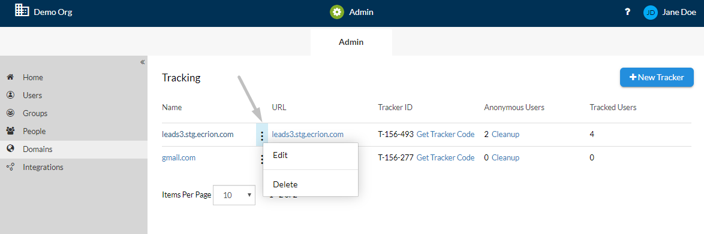The width and height of the screenshot is (704, 234).
Task: Click Cleanup for gmail.com row
Action: 506,158
